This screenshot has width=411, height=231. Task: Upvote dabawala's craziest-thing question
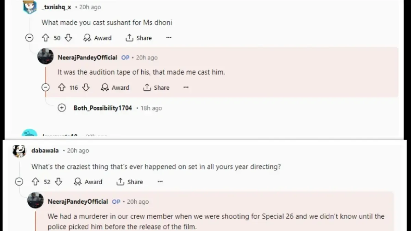36,182
